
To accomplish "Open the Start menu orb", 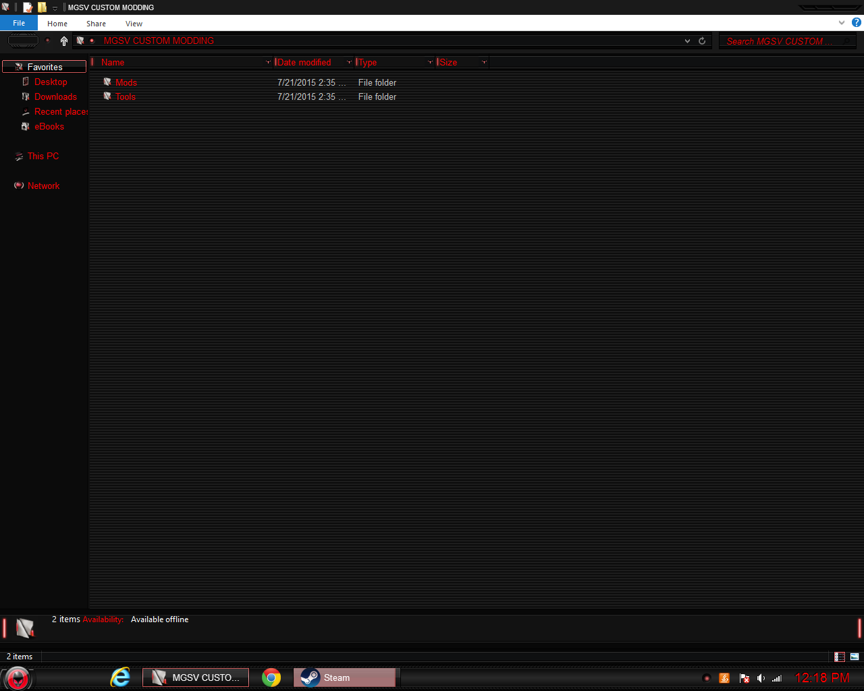I will pyautogui.click(x=18, y=678).
